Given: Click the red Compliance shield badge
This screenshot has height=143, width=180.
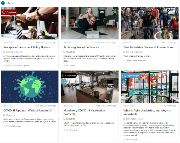Looking at the screenshot, I should (9, 12).
